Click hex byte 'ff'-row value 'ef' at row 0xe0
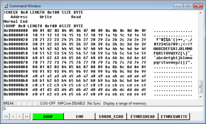Image resolution: width=206 pixels, height=124 pixels. click(144, 94)
